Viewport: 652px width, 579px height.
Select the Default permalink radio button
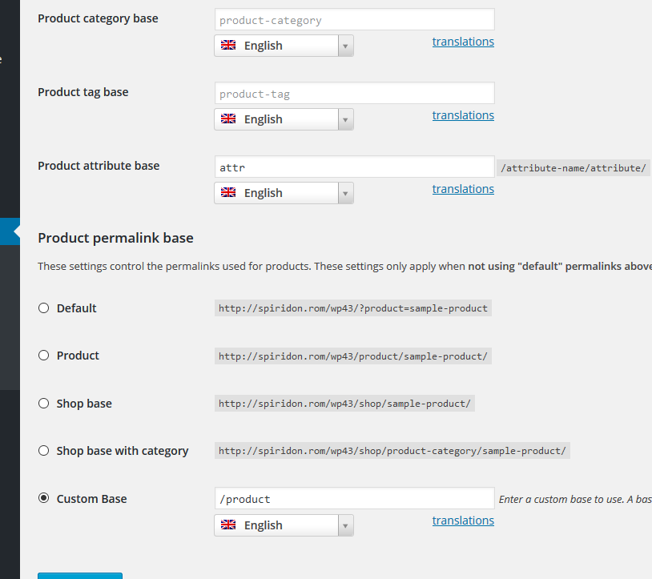coord(44,308)
